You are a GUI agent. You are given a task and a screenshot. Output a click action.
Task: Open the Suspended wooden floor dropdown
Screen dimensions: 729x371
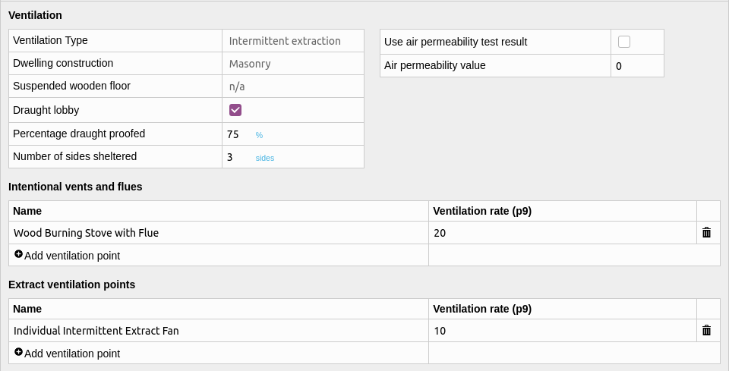293,86
